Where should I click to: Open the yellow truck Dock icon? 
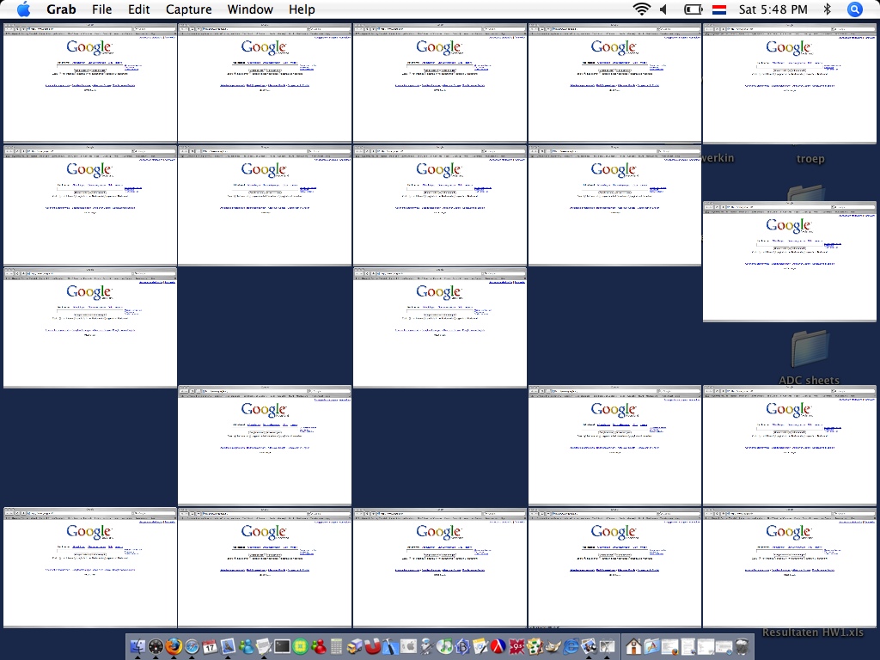(354, 647)
